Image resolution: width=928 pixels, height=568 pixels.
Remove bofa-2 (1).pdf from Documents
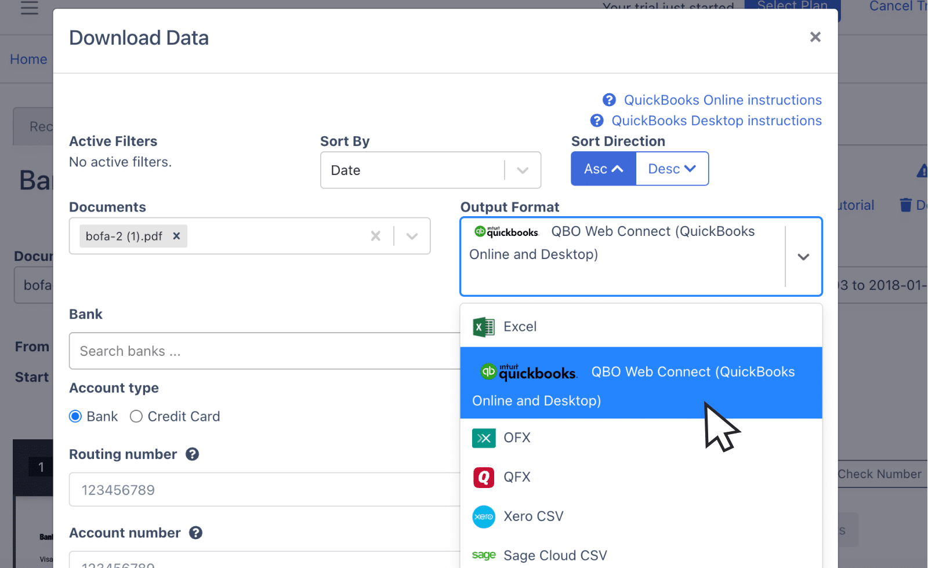(176, 236)
